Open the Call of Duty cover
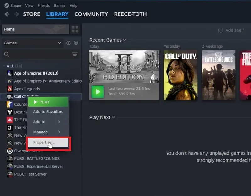Viewport: 251px width, 196px height. coord(181,75)
